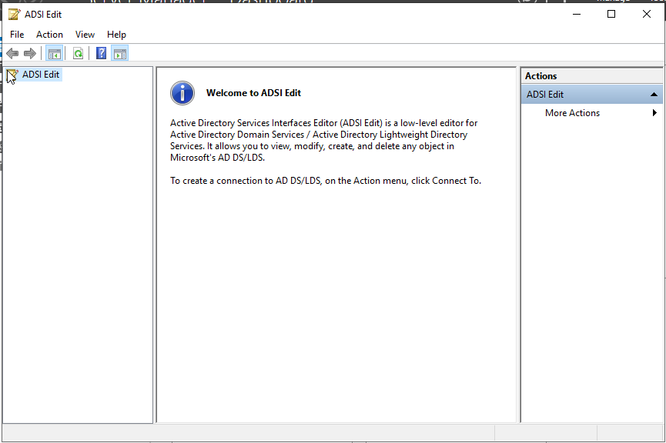Open the Action menu
The height and width of the screenshot is (443, 666).
[49, 35]
